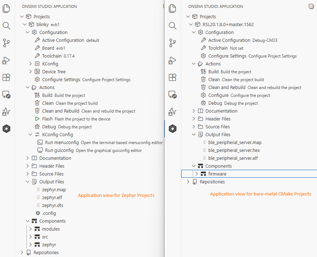This screenshot has height=257, width=317.
Task: Click the Collapse All icon in panel header
Action: coord(311,6)
